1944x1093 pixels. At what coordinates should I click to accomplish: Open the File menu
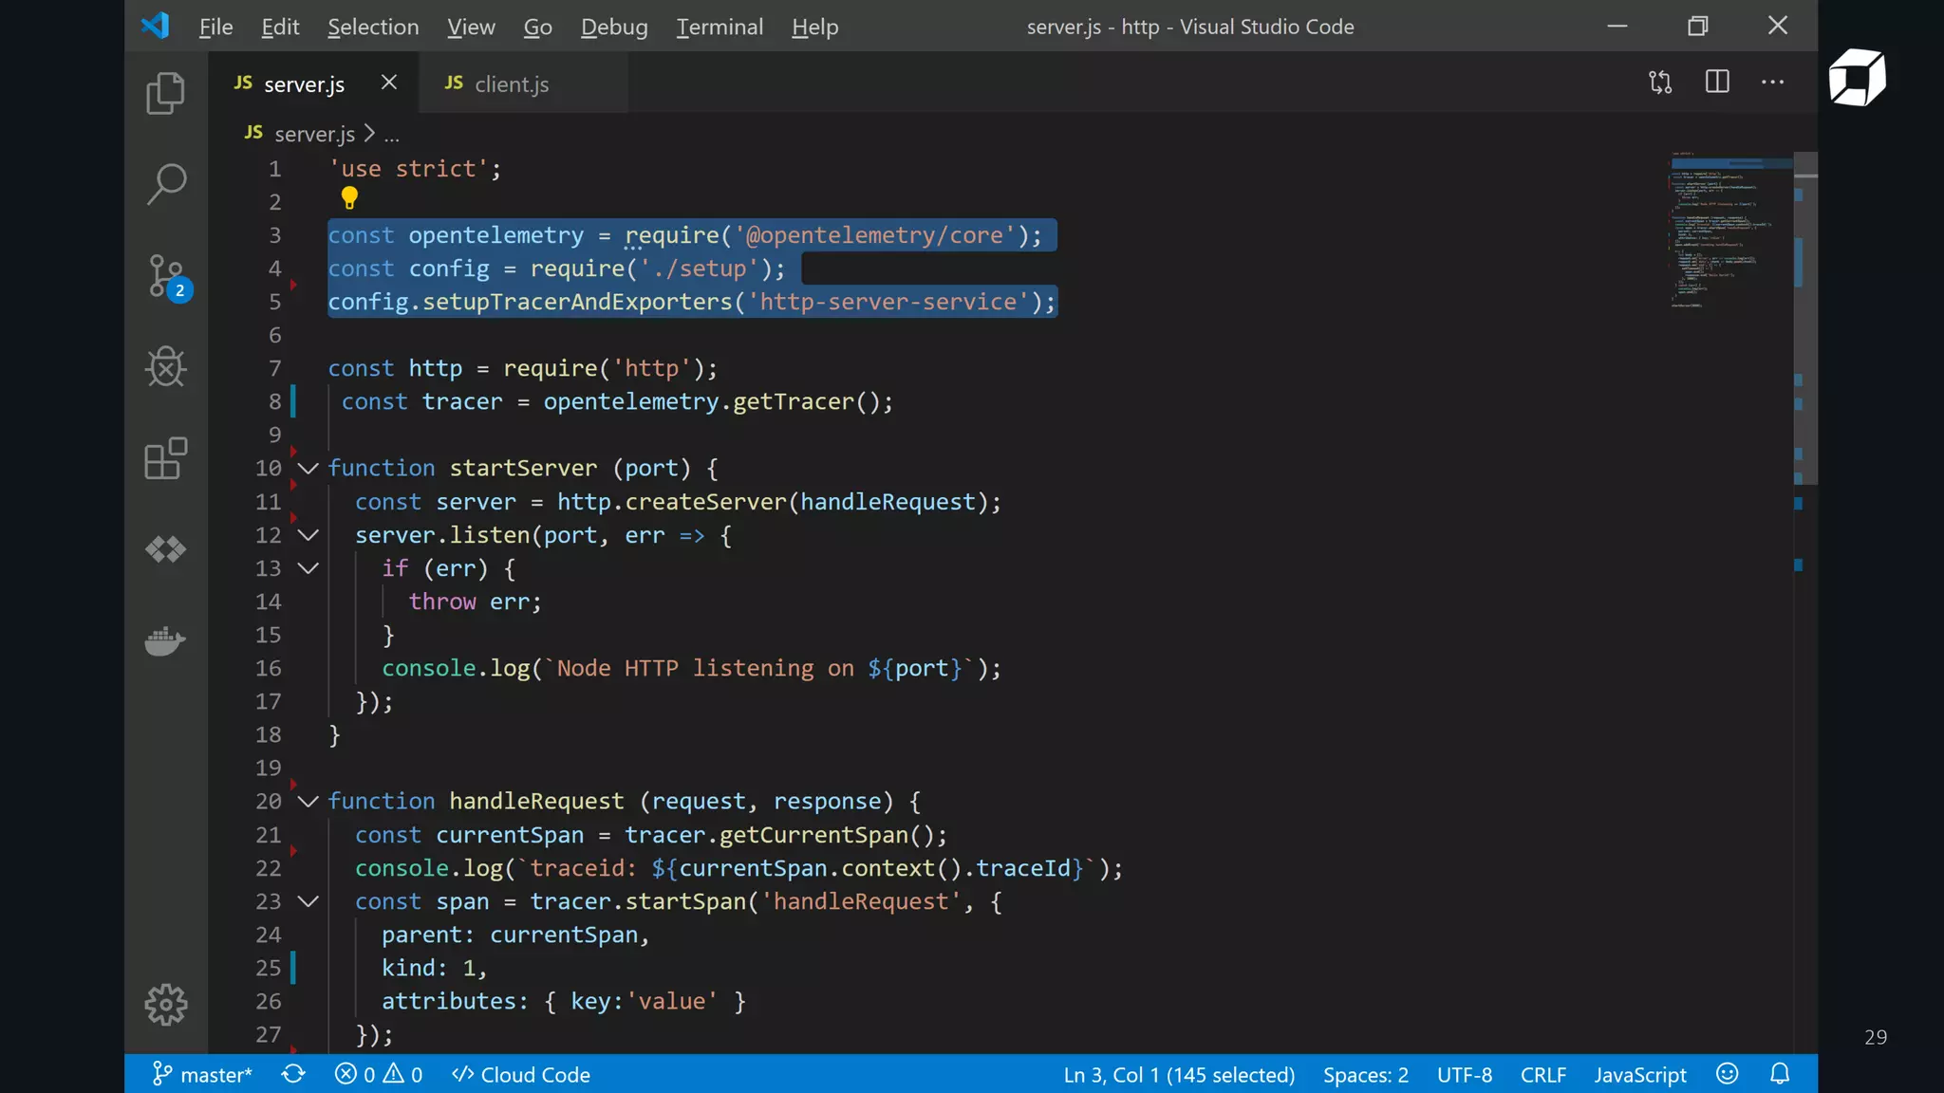215,27
